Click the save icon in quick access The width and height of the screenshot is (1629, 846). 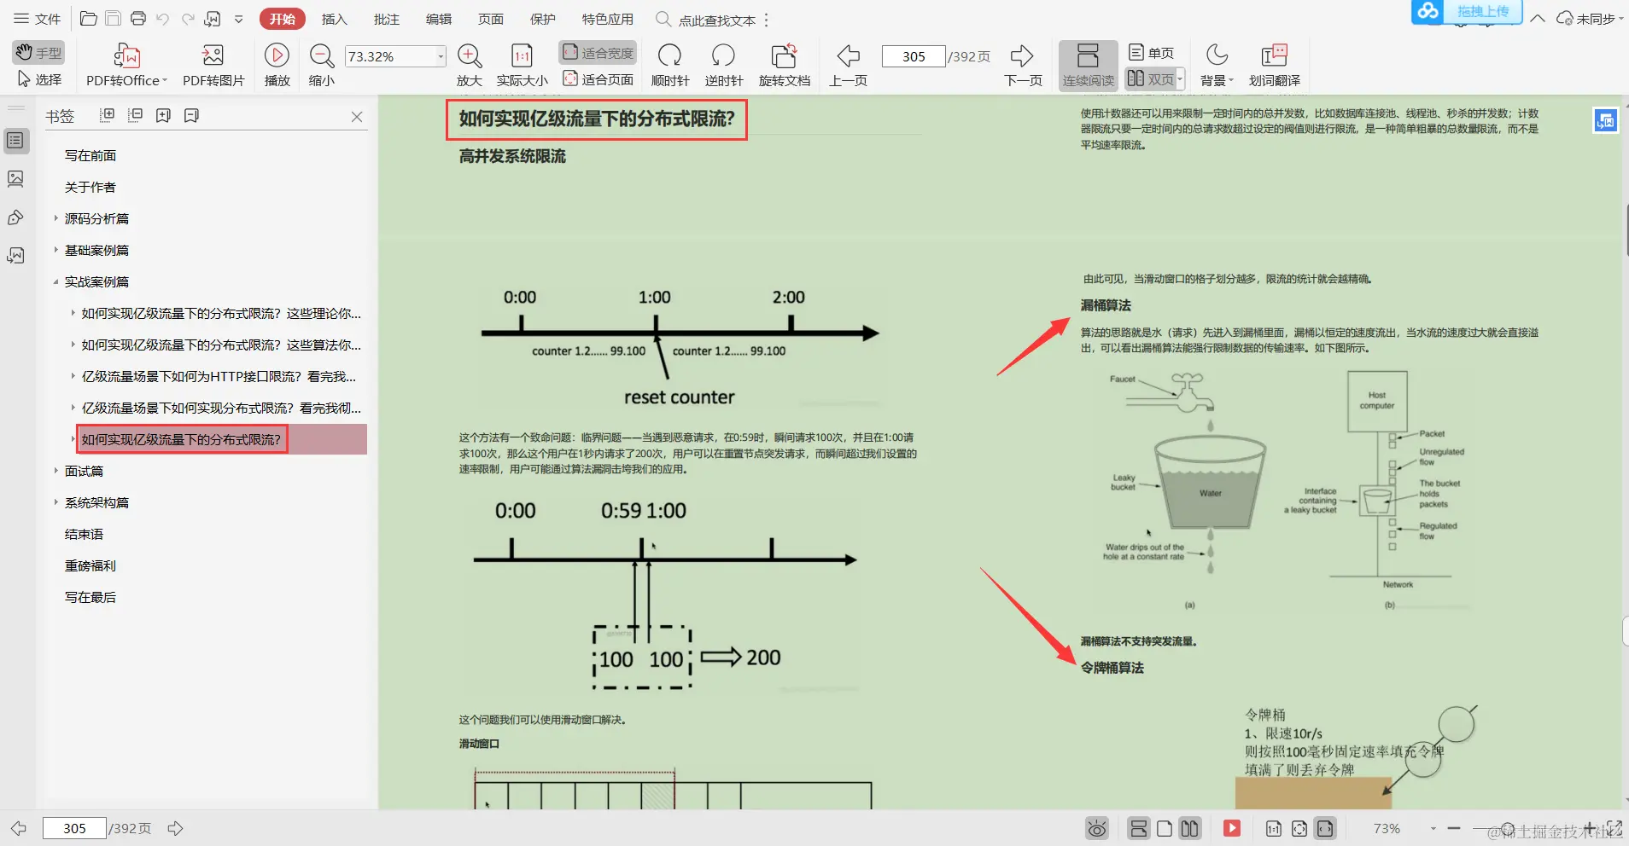tap(113, 19)
